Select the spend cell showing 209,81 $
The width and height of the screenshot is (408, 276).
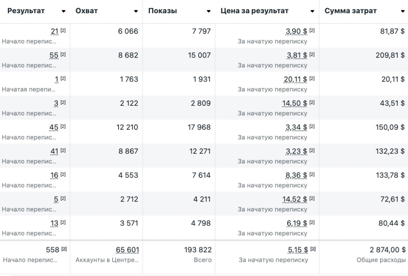pos(390,56)
